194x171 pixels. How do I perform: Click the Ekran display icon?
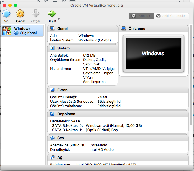pos(52,90)
